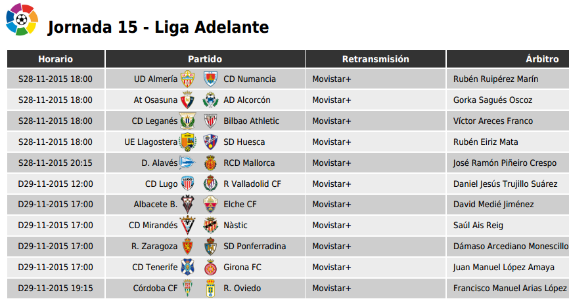This screenshot has height=299, width=569.
Task: Click the Bilbao Athletic crest
Action: (210, 121)
